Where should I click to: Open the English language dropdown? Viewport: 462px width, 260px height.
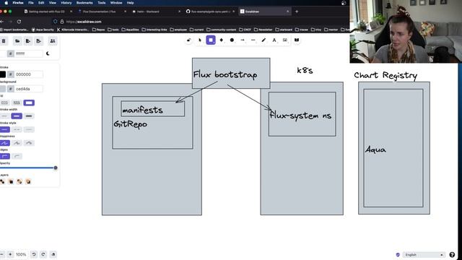click(424, 255)
